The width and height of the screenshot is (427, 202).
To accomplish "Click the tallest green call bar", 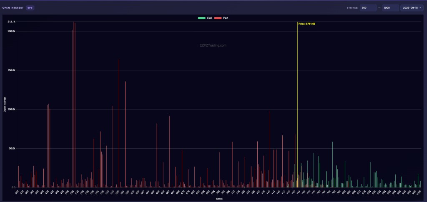I will (x=332, y=165).
